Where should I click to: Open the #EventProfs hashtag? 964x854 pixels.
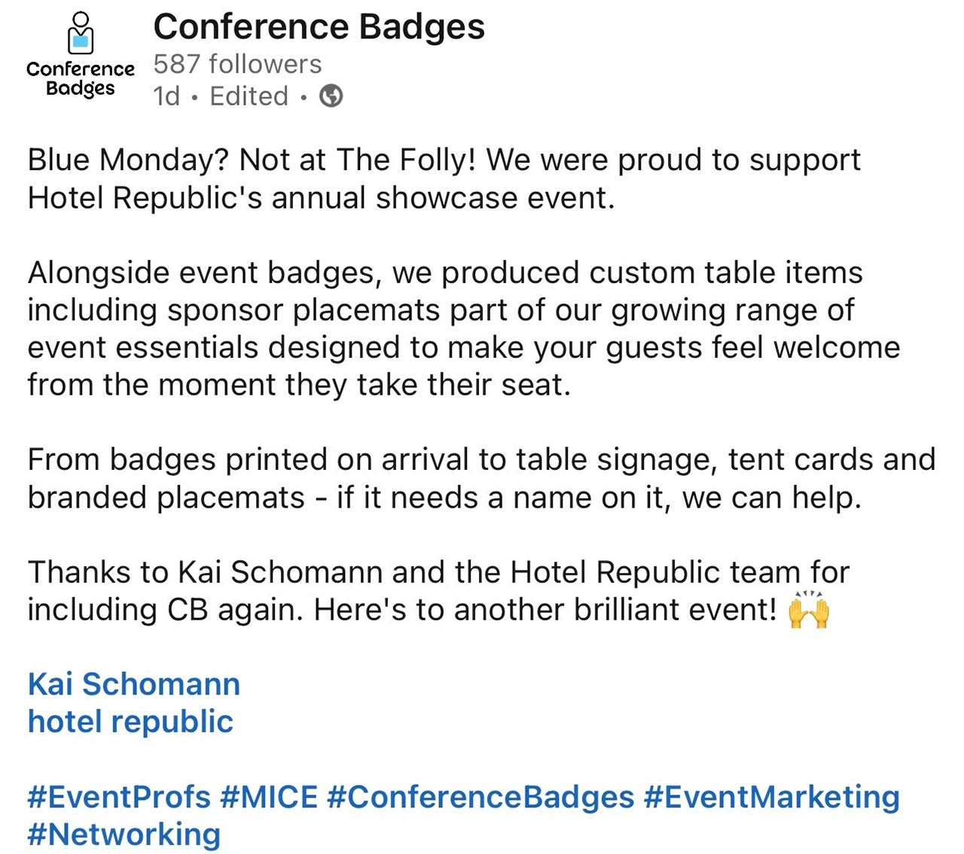click(119, 797)
